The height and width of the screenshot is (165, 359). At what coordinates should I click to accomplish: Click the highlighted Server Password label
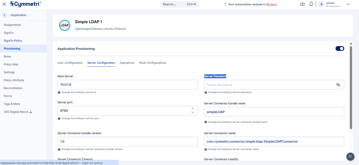coord(215,76)
